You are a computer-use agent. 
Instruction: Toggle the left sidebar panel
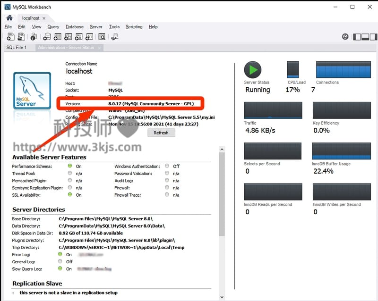[357, 37]
